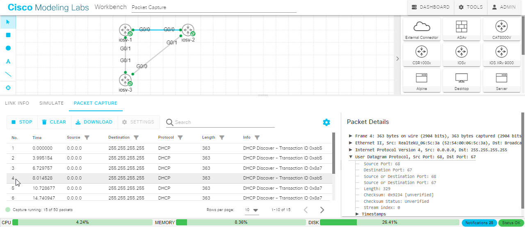This screenshot has height=227, width=525.
Task: Select the text annotation tool
Action: point(8,61)
